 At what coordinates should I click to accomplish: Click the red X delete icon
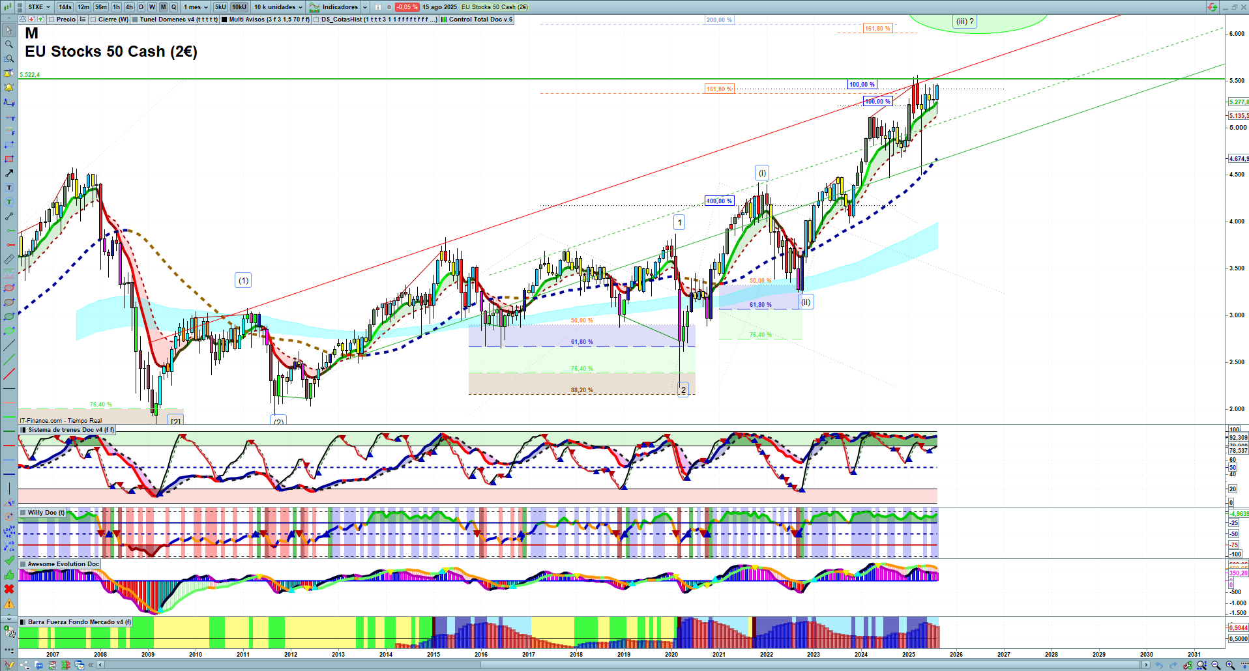[9, 589]
